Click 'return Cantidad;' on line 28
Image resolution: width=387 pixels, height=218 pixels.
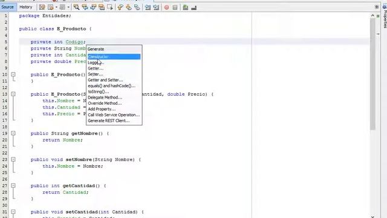coord(65,193)
